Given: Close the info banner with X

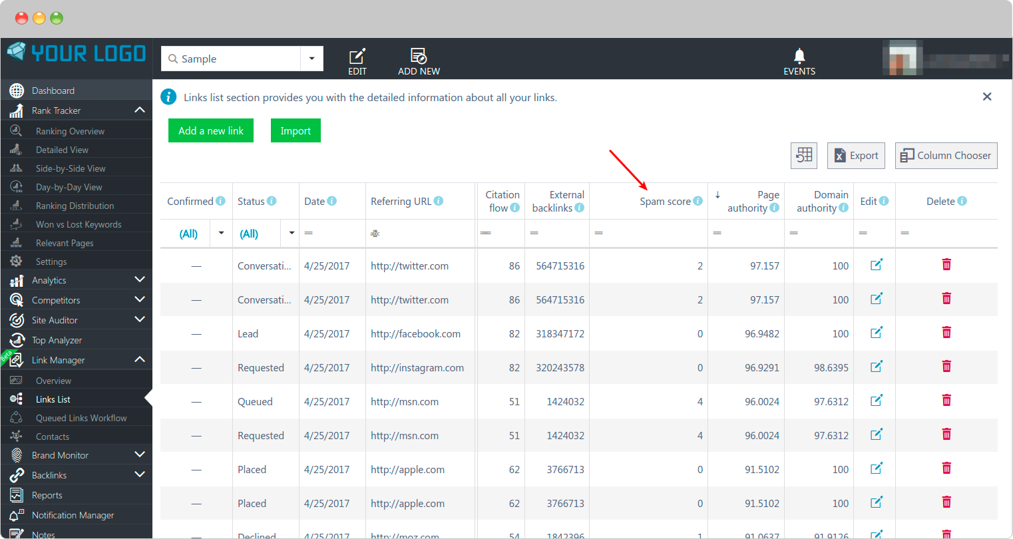Looking at the screenshot, I should (x=987, y=97).
